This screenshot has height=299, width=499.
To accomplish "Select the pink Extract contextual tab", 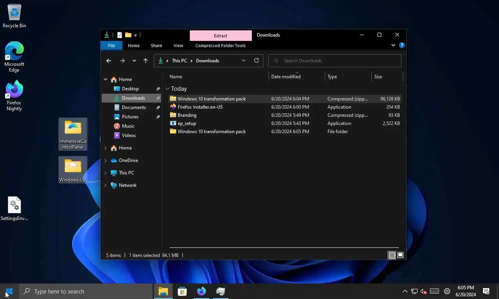I will (221, 36).
